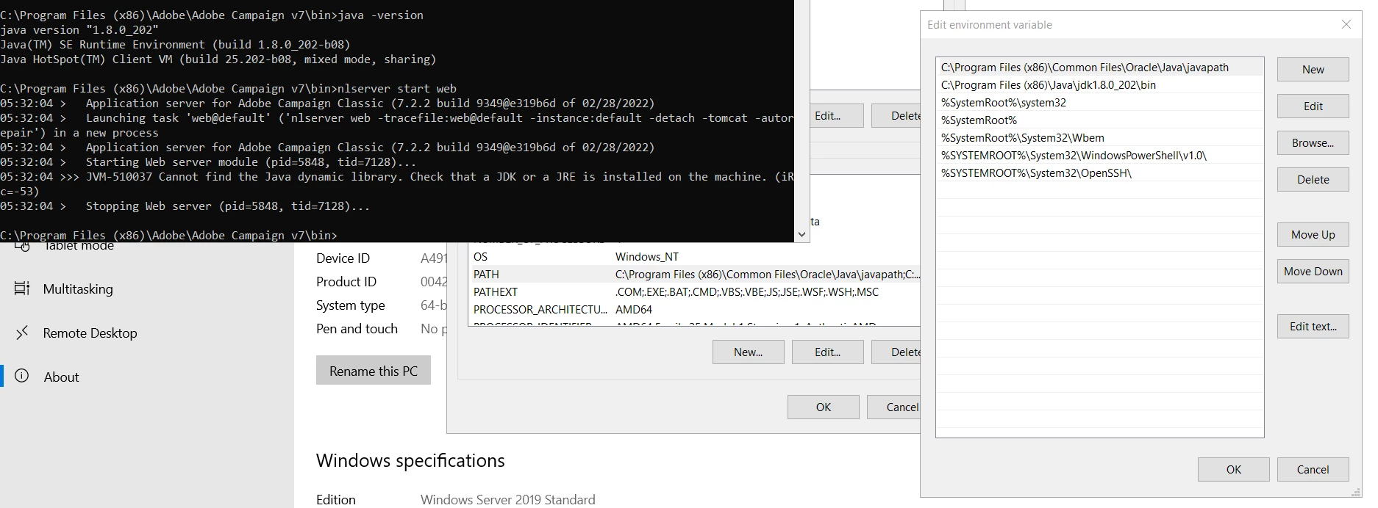Image resolution: width=1378 pixels, height=508 pixels.
Task: Click the Multitasking icon in sidebar
Action: pyautogui.click(x=22, y=289)
